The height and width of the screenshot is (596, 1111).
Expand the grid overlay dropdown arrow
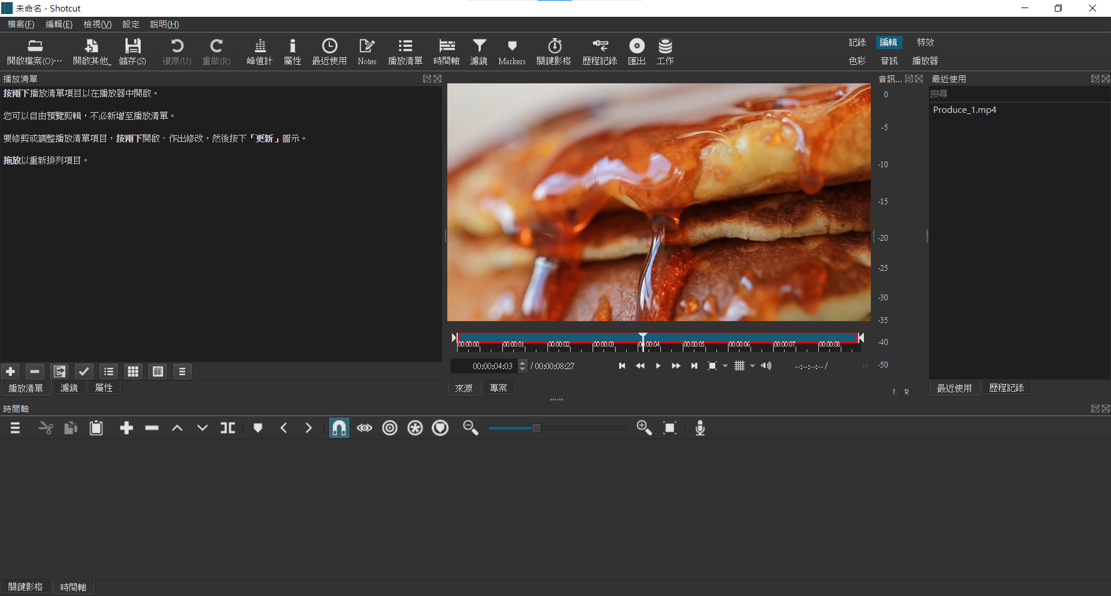(x=752, y=366)
